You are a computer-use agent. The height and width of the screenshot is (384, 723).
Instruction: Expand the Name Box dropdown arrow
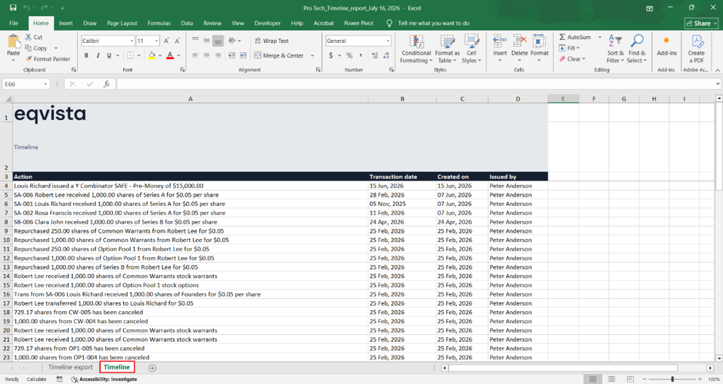tap(45, 84)
